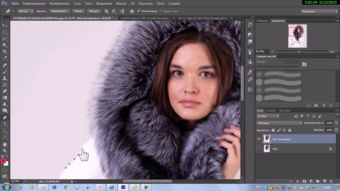This screenshot has height=191, width=340.
Task: Select the Type tool
Action: [x=5, y=124]
